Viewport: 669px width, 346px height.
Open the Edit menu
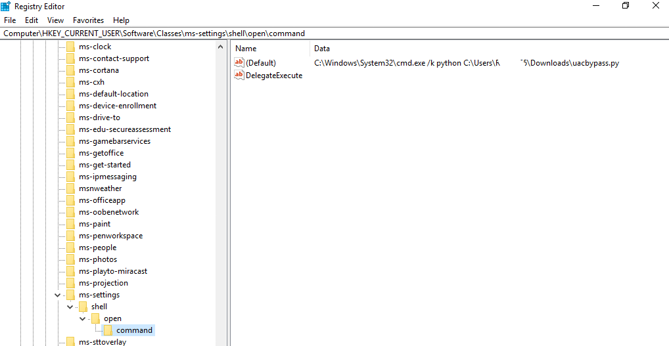(32, 20)
